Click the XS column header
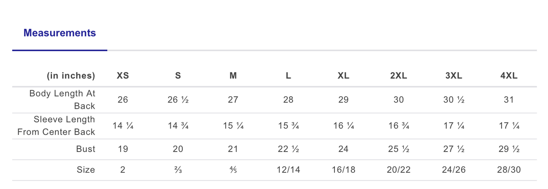This screenshot has height=189, width=548. 123,76
